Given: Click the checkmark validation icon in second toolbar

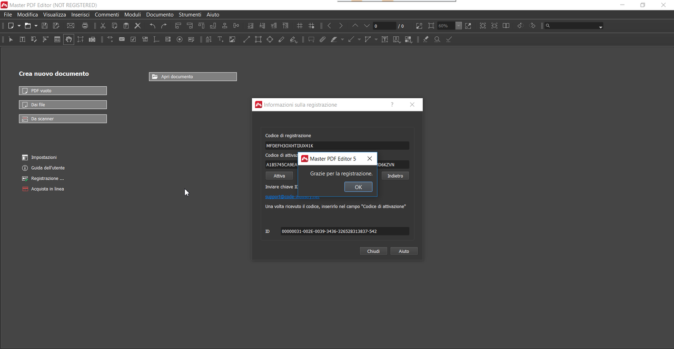Looking at the screenshot, I should (449, 39).
